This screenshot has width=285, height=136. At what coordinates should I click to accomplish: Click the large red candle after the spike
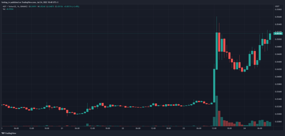[x=219, y=42]
